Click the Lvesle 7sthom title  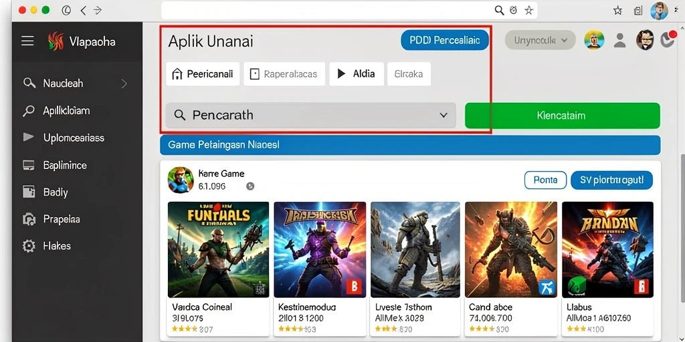403,307
